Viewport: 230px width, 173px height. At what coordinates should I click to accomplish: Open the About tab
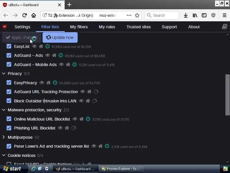click(194, 27)
